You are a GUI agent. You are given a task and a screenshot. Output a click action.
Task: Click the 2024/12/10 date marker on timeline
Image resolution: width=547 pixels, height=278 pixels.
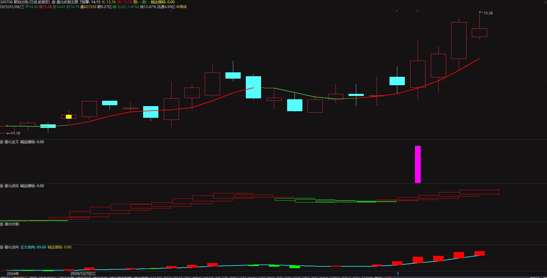pos(83,274)
